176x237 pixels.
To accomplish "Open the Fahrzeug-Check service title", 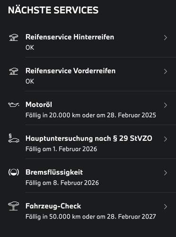I will tap(53, 206).
